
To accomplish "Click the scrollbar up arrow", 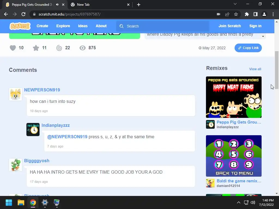I will (277, 22).
